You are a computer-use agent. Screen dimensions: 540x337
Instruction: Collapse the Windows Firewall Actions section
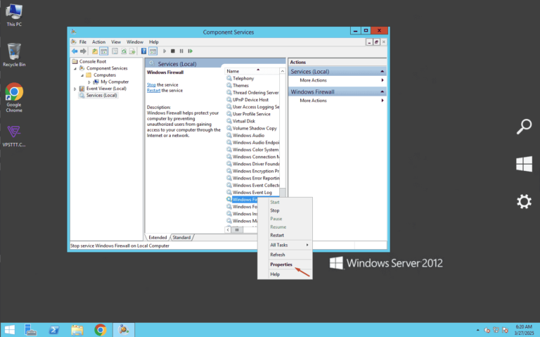[382, 91]
